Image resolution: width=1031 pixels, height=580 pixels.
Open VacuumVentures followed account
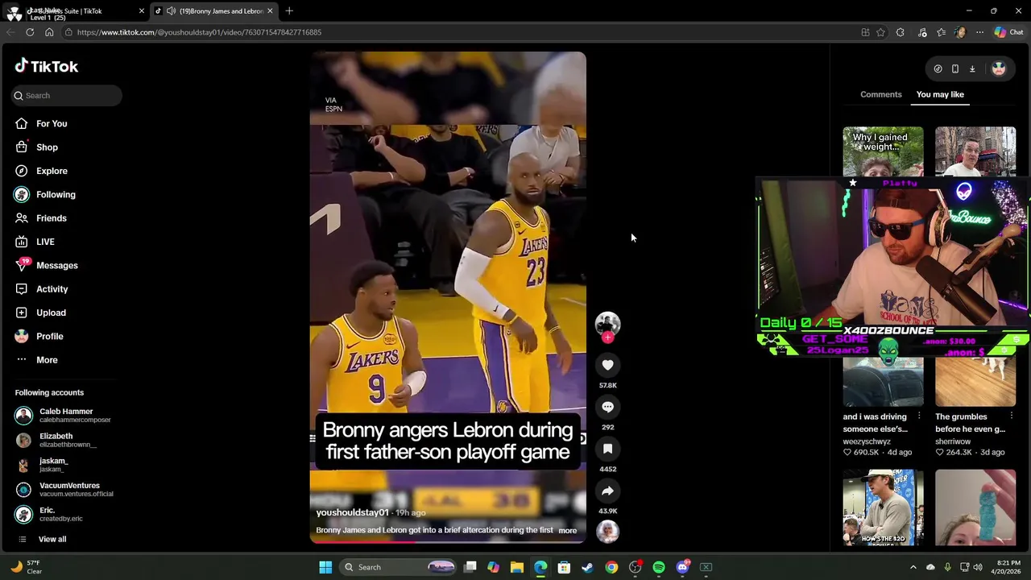[64, 490]
